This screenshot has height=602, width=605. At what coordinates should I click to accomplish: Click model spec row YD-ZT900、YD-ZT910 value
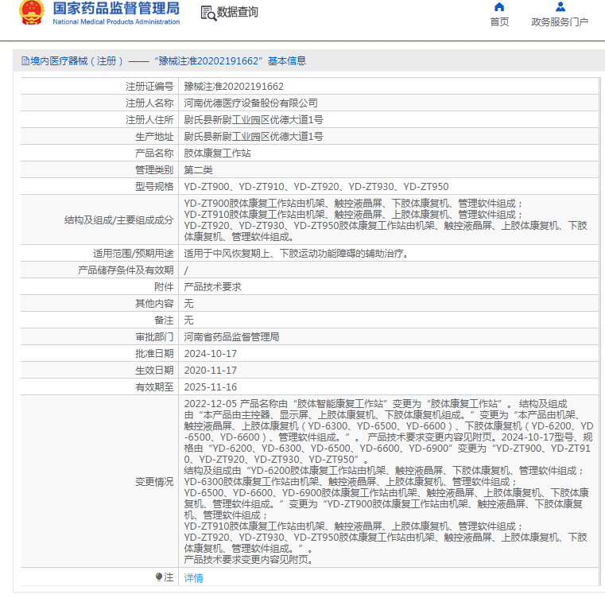pos(316,187)
